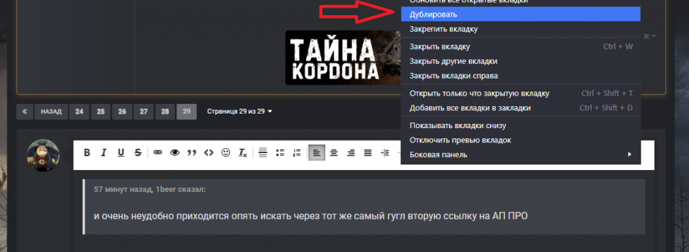This screenshot has width=689, height=252.
Task: Choose 'Закрыть вкладки справа' menu entry
Action: (x=521, y=76)
